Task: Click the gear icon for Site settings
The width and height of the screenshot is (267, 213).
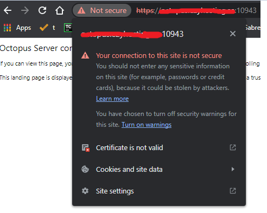Action: (x=85, y=191)
